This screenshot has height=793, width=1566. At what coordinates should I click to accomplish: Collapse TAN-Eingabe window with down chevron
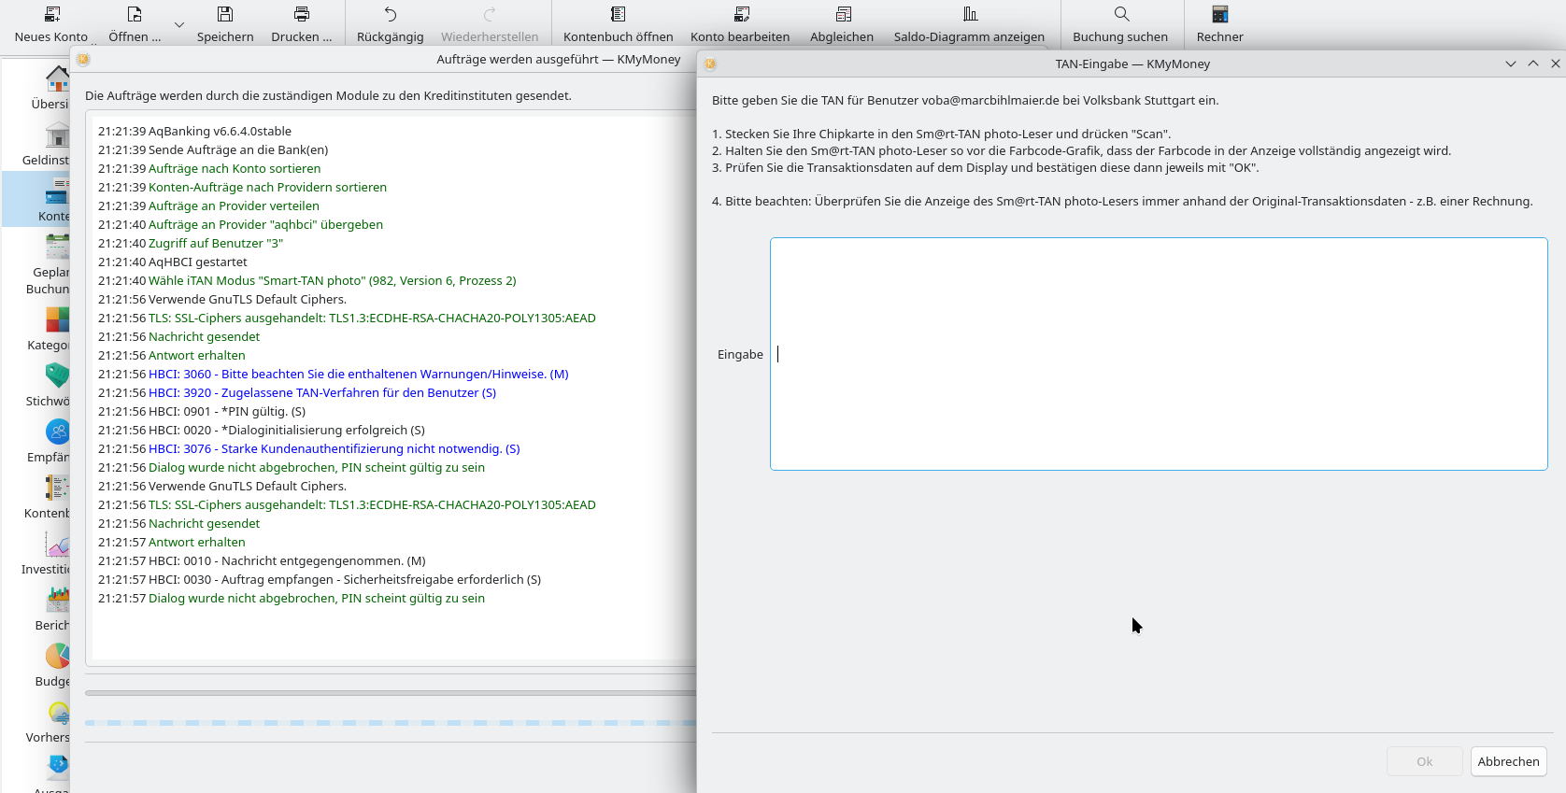click(x=1510, y=64)
